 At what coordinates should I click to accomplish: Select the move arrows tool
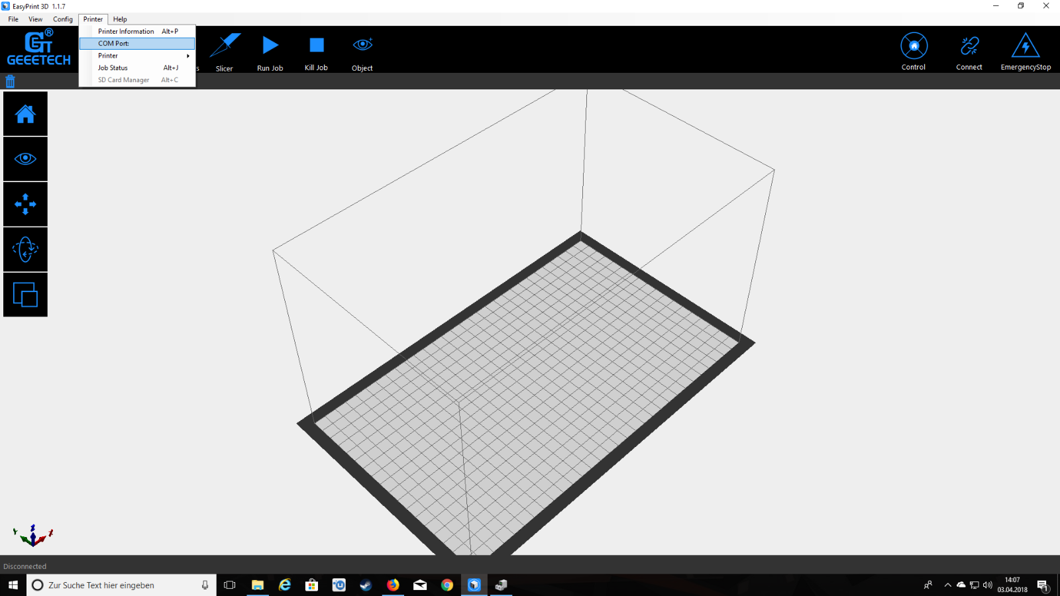point(25,204)
